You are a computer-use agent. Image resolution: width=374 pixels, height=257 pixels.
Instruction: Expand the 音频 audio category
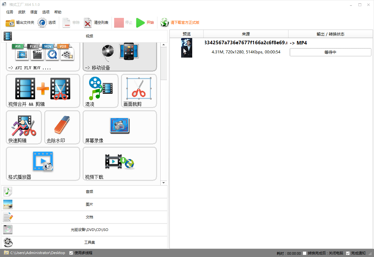85,192
